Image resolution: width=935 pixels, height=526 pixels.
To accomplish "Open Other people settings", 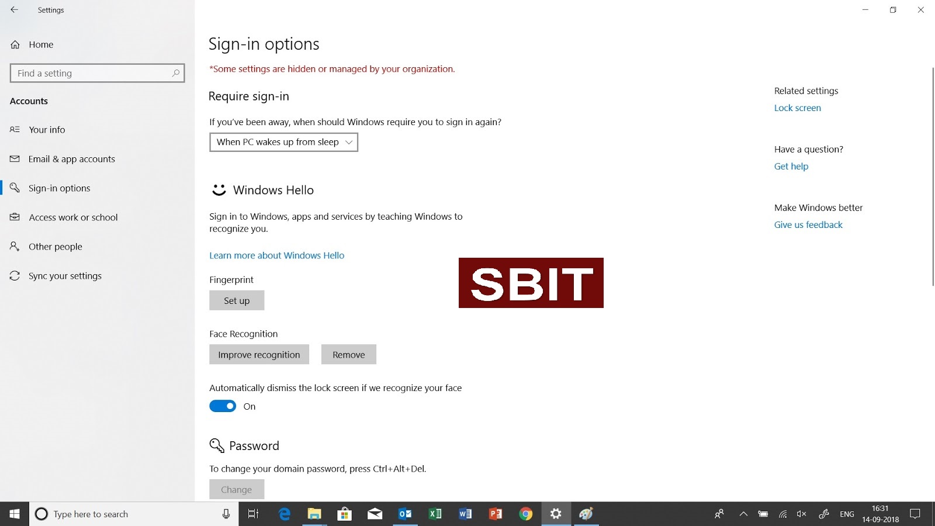I will [55, 247].
